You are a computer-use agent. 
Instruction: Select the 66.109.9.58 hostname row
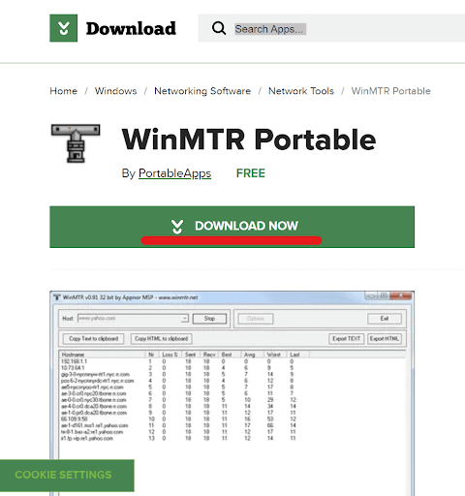[x=74, y=418]
